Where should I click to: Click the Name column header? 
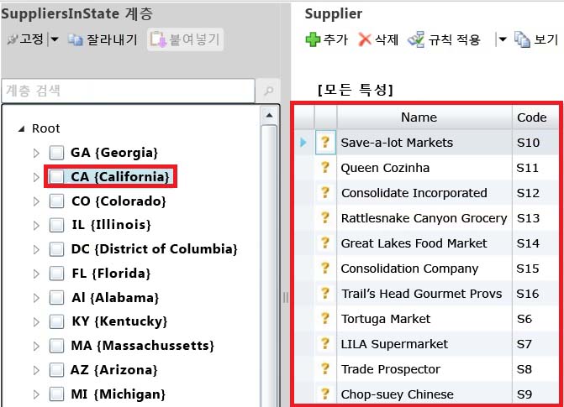pyautogui.click(x=424, y=117)
